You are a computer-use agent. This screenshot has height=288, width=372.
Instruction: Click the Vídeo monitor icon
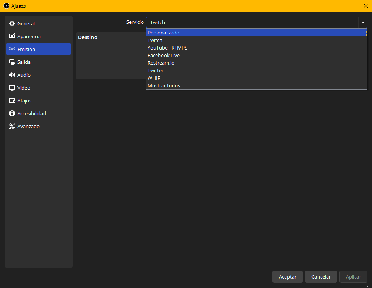click(12, 88)
